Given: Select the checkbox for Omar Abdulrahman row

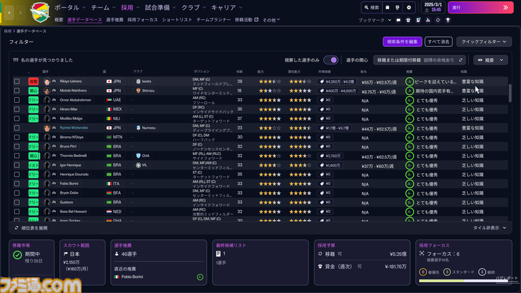Looking at the screenshot, I should click(17, 100).
